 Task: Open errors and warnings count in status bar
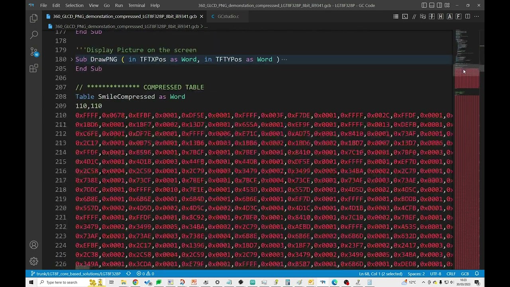point(145,274)
